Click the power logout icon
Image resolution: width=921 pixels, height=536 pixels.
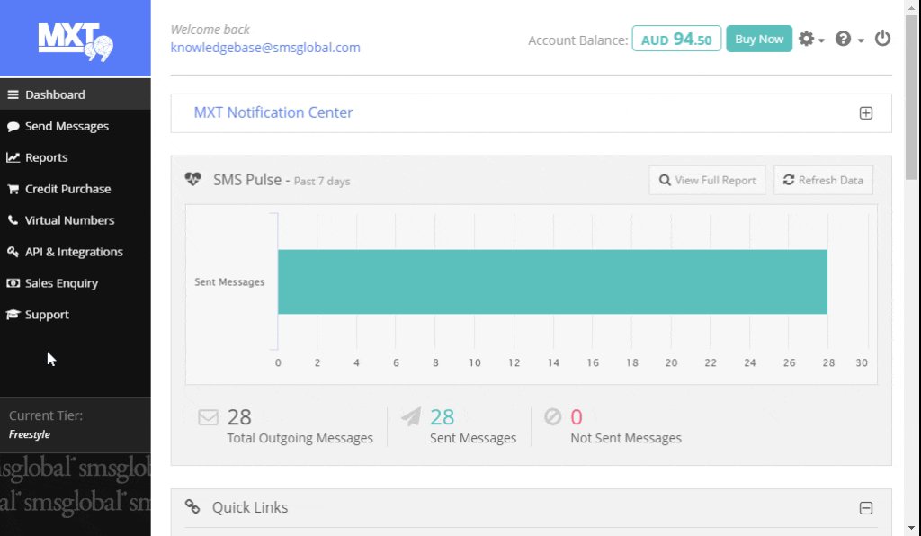click(x=882, y=39)
